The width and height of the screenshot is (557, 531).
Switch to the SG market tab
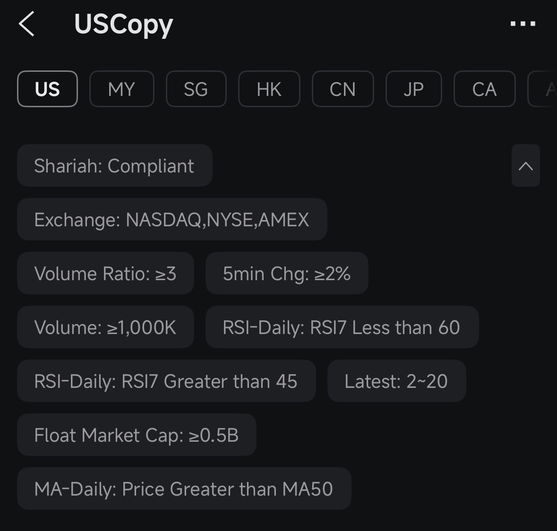click(x=196, y=89)
